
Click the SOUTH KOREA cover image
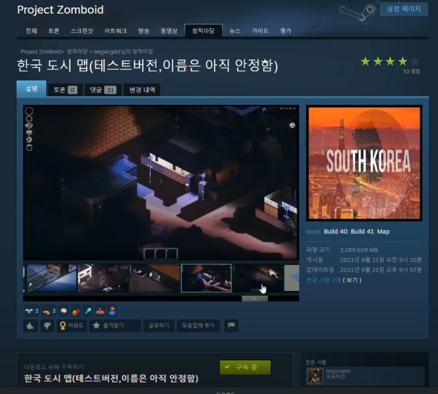tap(364, 163)
